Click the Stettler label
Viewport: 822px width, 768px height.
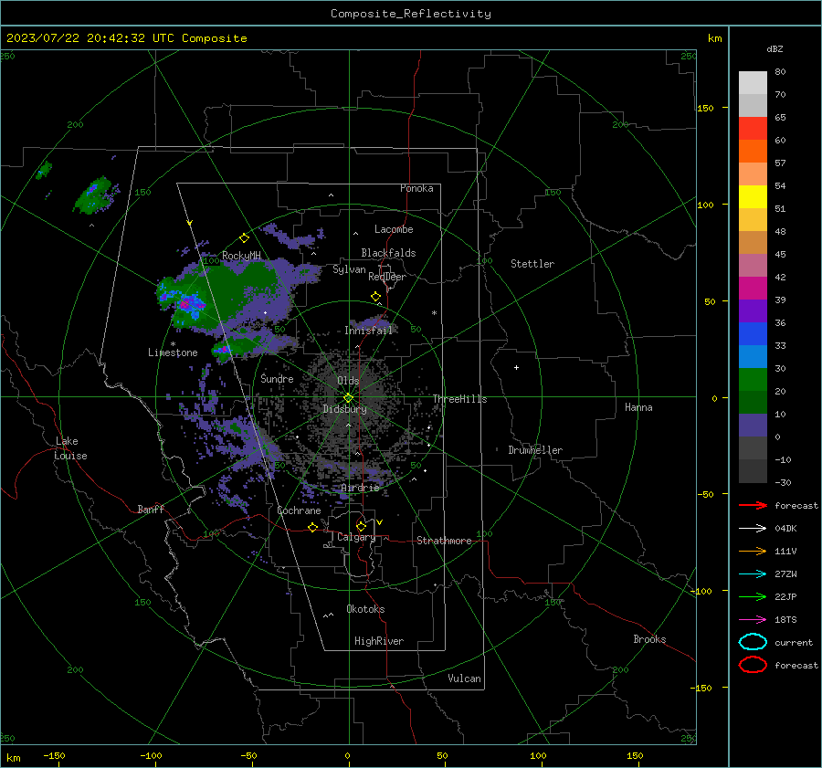[x=532, y=264]
